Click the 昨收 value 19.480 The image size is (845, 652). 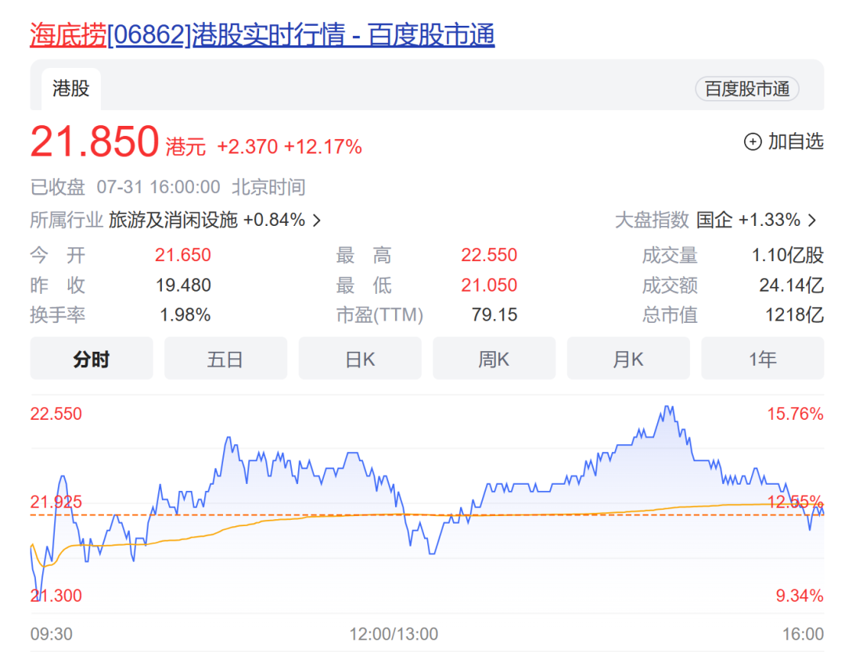(183, 285)
